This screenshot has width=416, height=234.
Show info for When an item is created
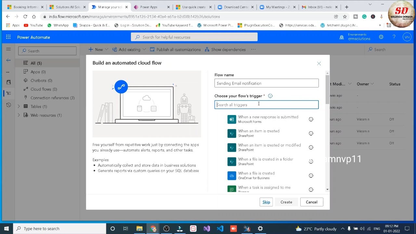(311, 133)
